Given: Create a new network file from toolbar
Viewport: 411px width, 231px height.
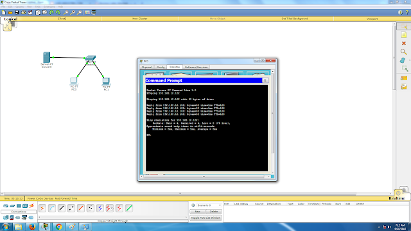Looking at the screenshot, I should 4,12.
